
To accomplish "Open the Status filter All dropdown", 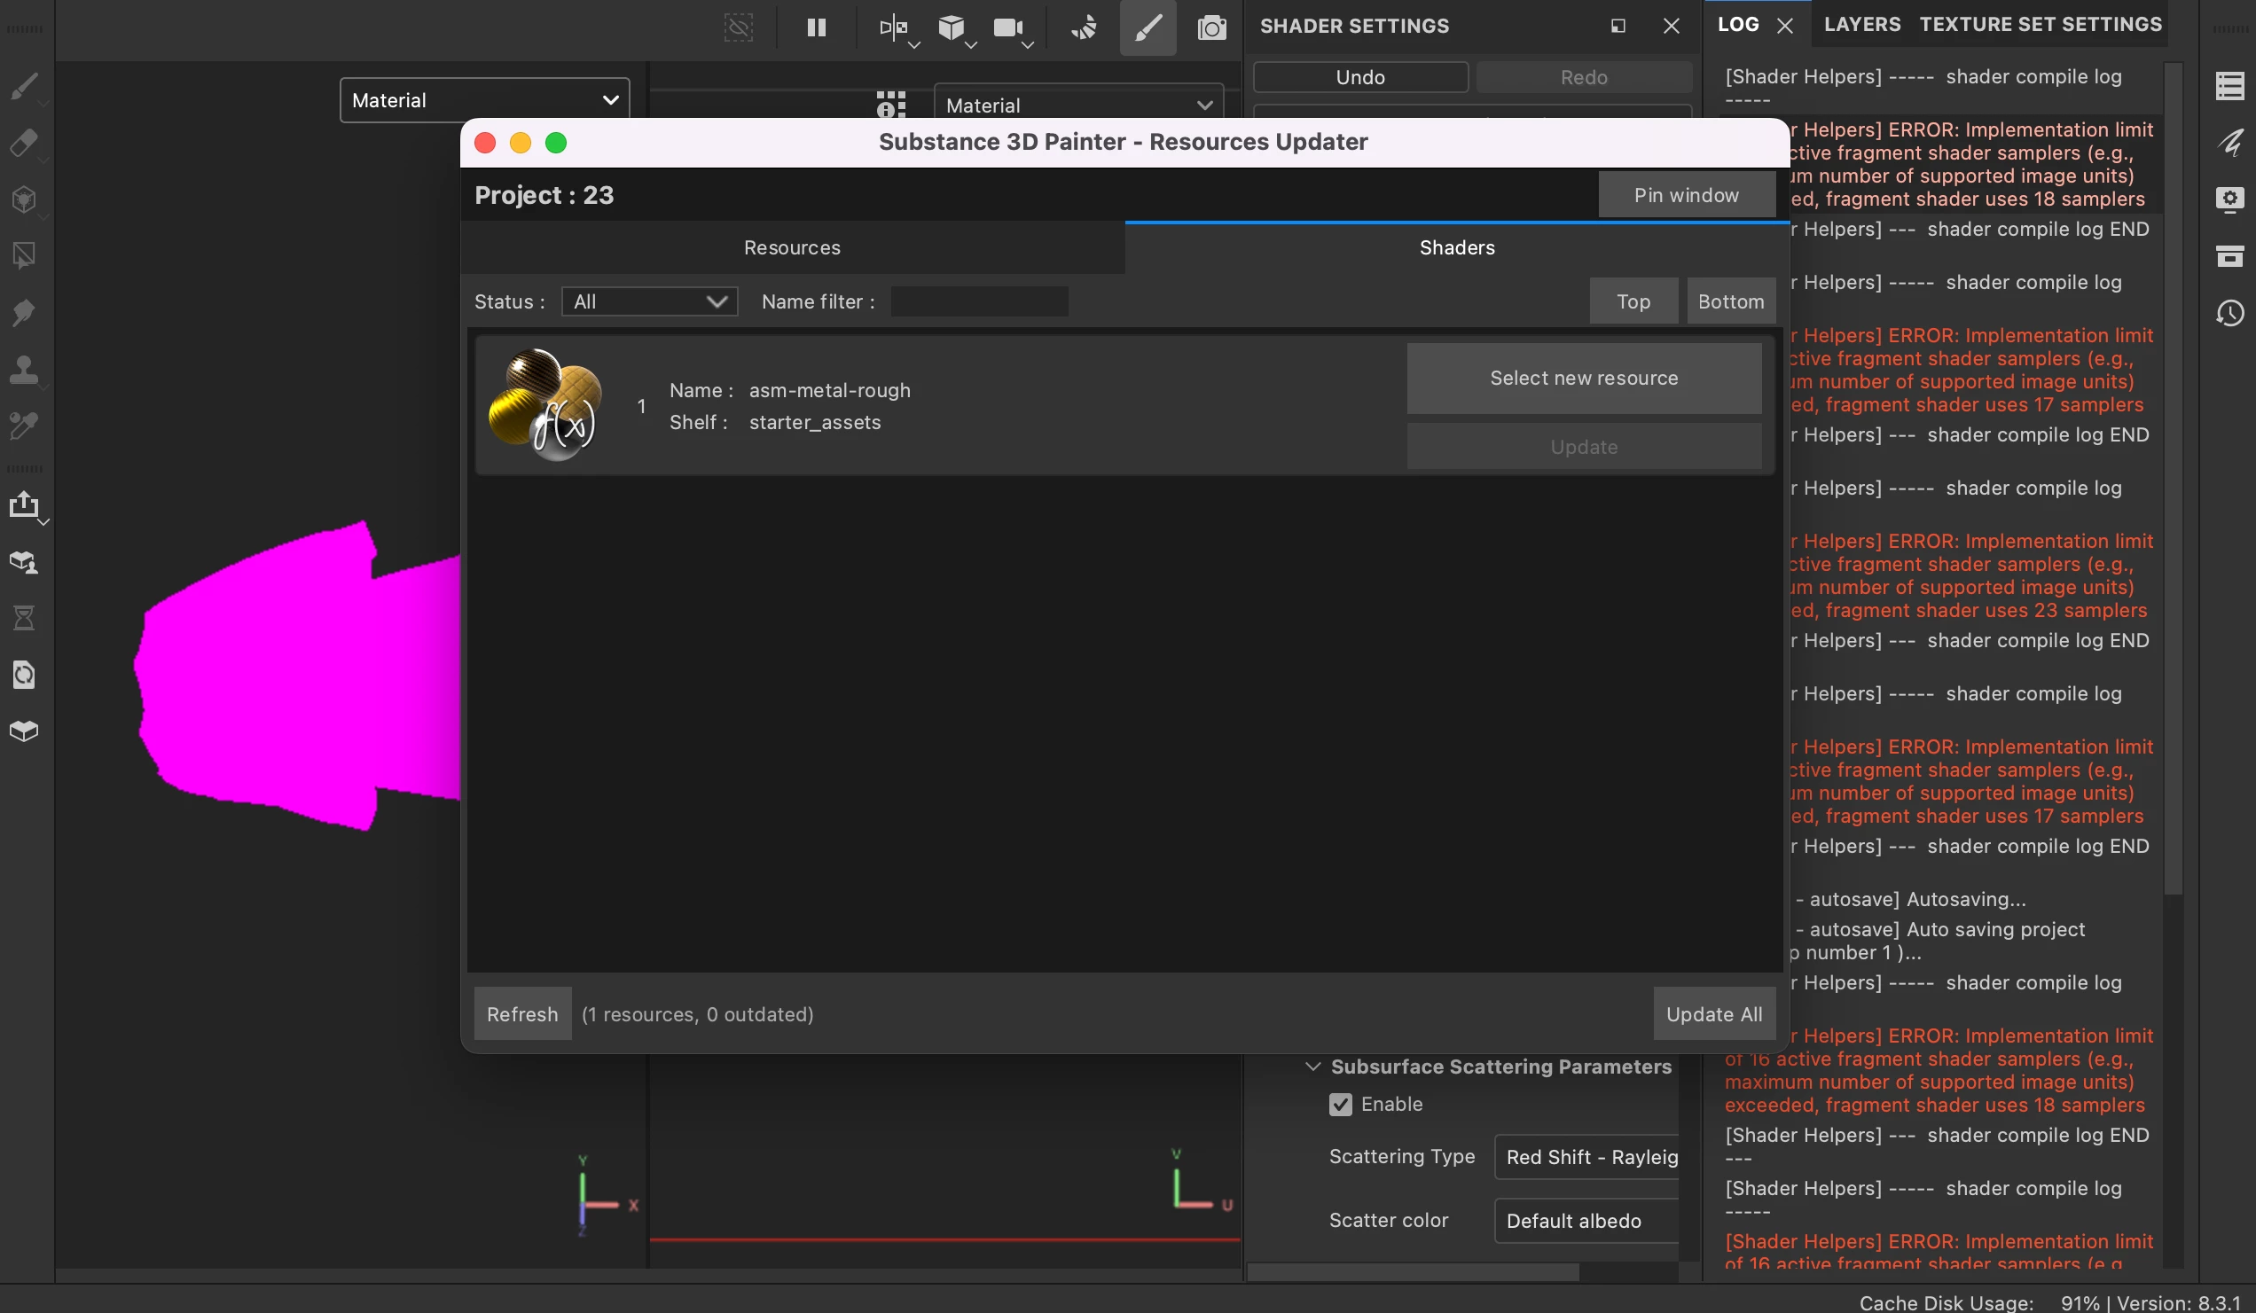I will tap(649, 301).
